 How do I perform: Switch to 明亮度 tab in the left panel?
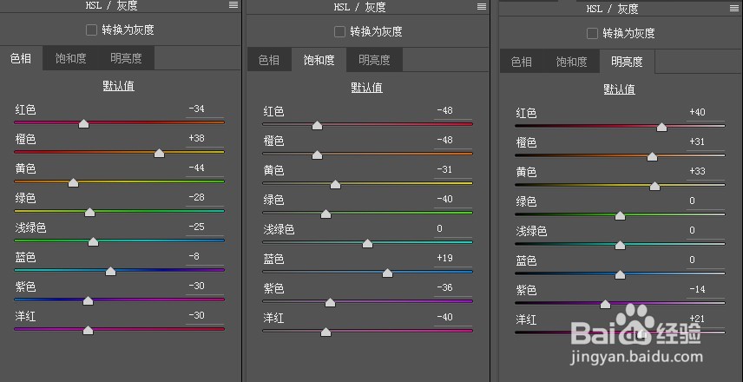point(126,58)
